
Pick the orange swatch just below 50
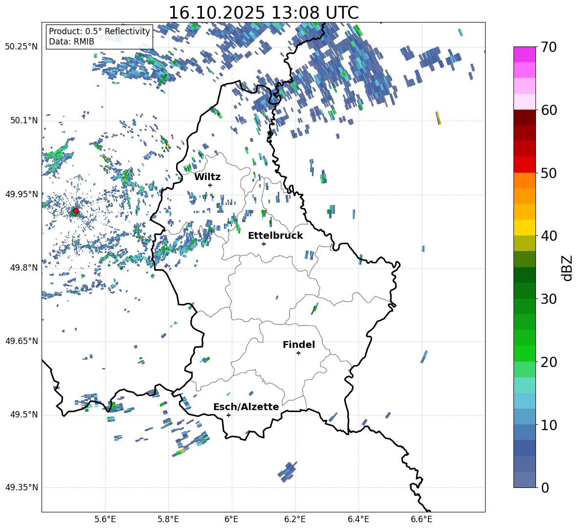click(524, 180)
